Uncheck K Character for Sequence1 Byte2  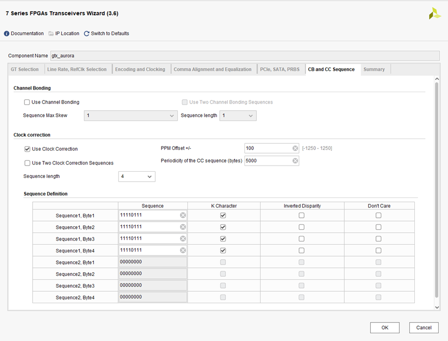coord(223,227)
